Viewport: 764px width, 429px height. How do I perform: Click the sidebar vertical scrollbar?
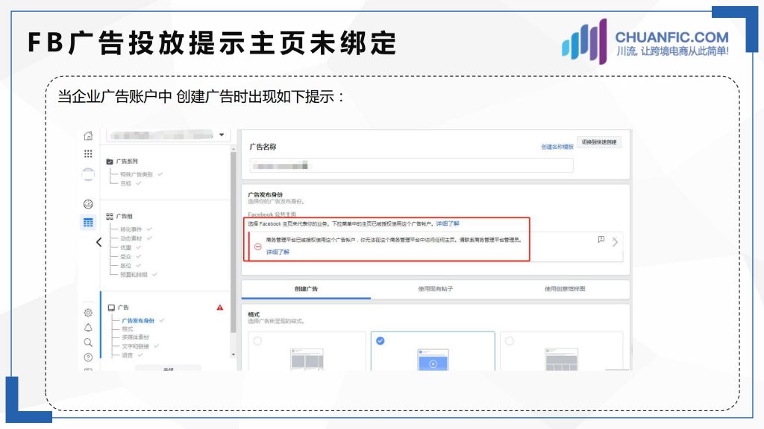click(234, 242)
